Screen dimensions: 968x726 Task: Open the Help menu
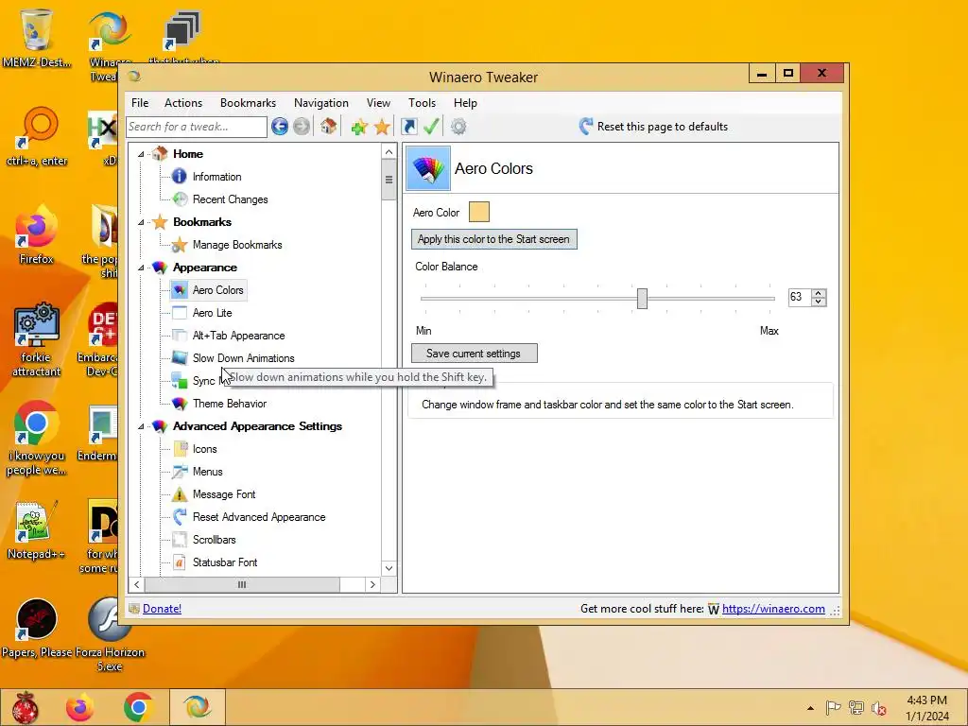tap(465, 103)
